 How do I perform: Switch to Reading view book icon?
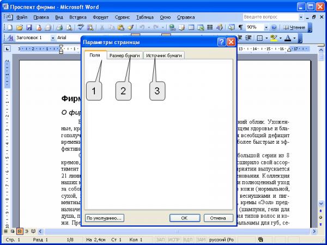33,231
